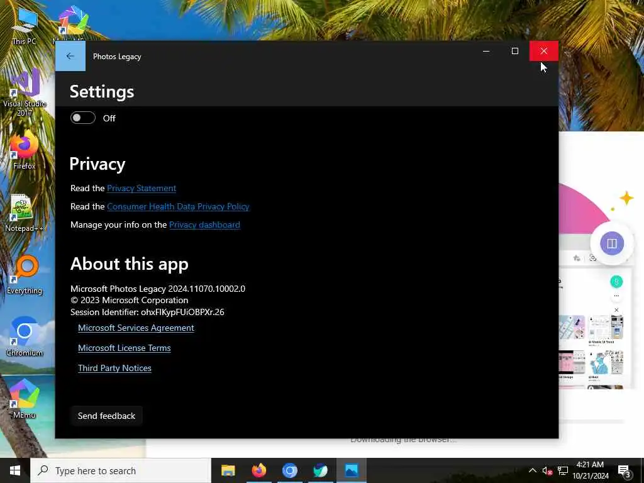644x483 pixels.
Task: Open the Windows Start menu
Action: pyautogui.click(x=15, y=470)
